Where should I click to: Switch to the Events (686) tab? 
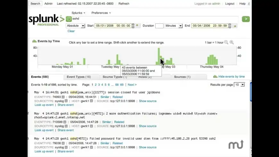click(x=46, y=77)
